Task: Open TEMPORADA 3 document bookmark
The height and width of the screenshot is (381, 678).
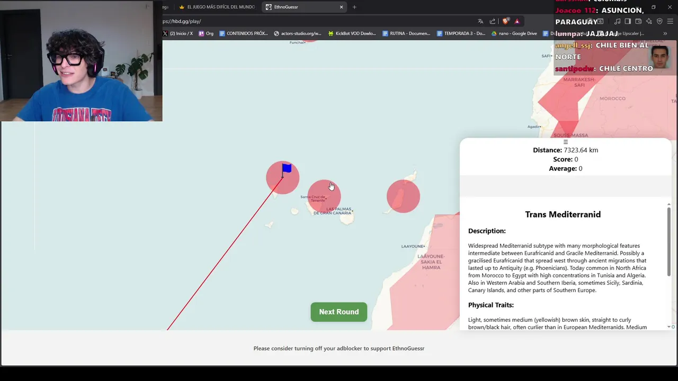Action: (461, 33)
